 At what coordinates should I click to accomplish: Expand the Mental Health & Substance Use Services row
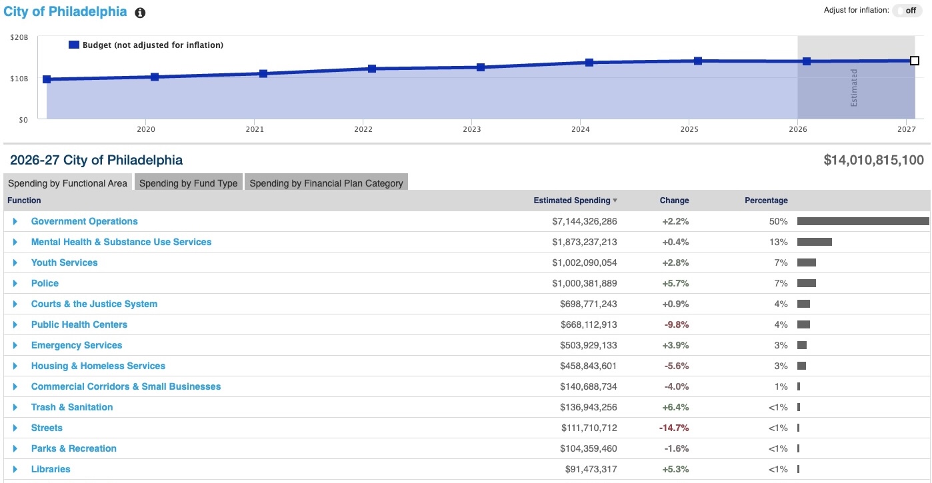click(x=15, y=242)
